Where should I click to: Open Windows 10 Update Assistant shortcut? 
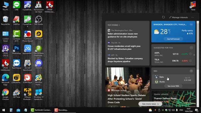click(x=39, y=94)
